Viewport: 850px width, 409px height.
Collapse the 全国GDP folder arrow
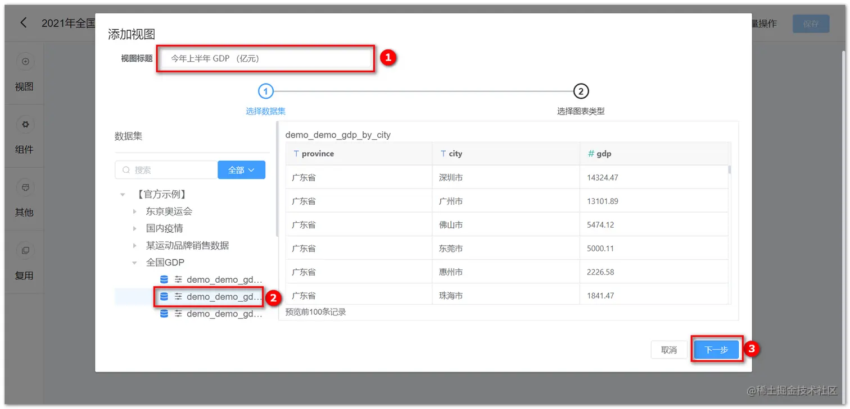(135, 263)
